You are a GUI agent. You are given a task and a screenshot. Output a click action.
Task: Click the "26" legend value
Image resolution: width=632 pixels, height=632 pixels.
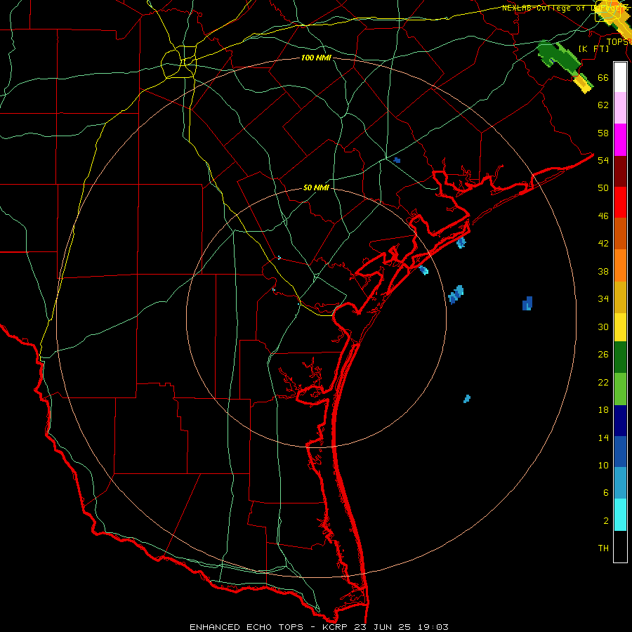(x=603, y=355)
